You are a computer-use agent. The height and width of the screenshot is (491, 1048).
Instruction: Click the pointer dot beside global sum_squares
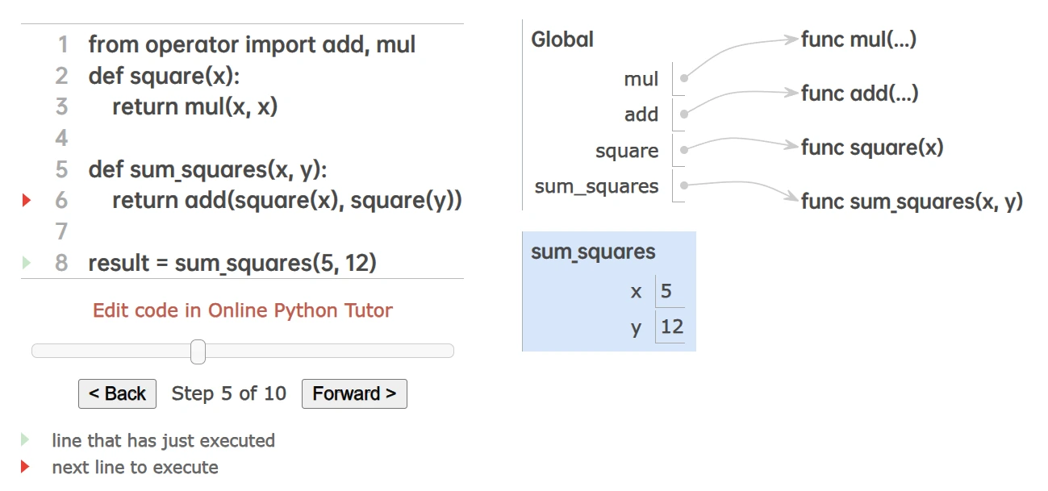(684, 185)
